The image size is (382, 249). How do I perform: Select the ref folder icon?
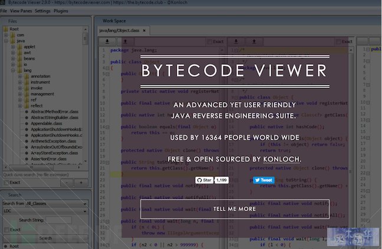tap(27, 100)
